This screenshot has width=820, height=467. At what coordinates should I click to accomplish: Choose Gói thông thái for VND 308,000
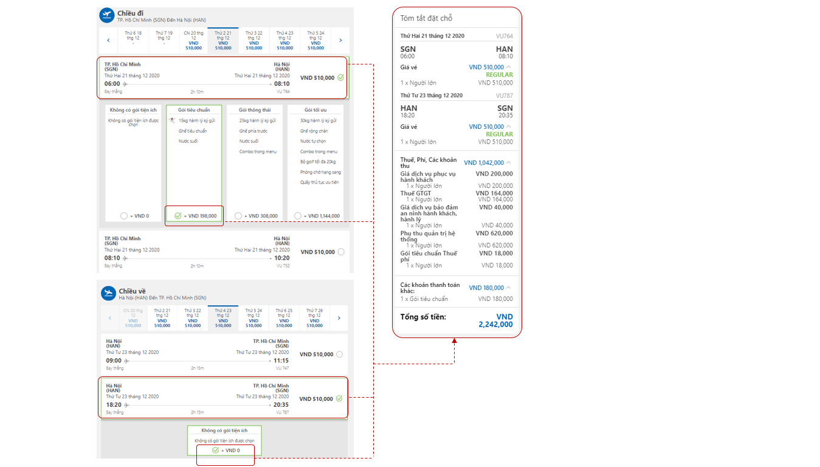239,216
